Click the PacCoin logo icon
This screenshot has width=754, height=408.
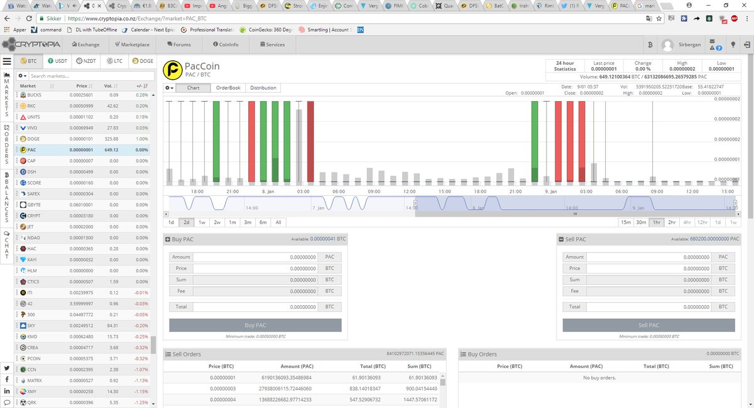pos(172,70)
